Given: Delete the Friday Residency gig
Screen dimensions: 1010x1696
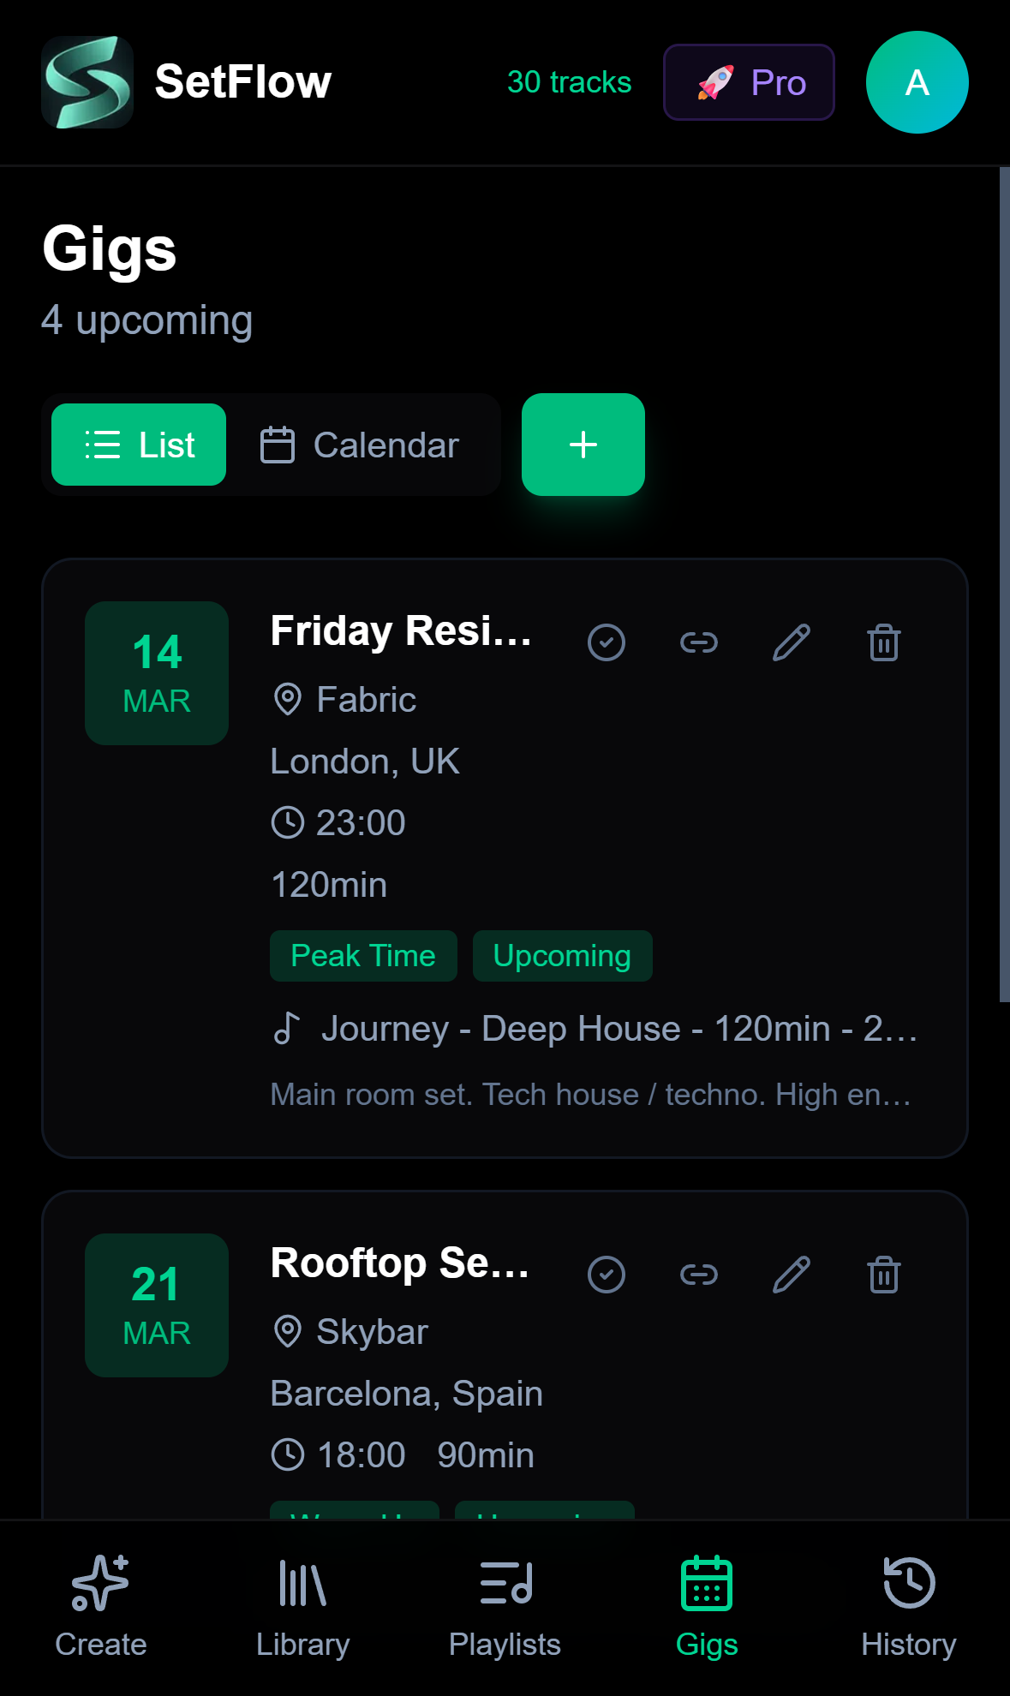Looking at the screenshot, I should coord(883,642).
